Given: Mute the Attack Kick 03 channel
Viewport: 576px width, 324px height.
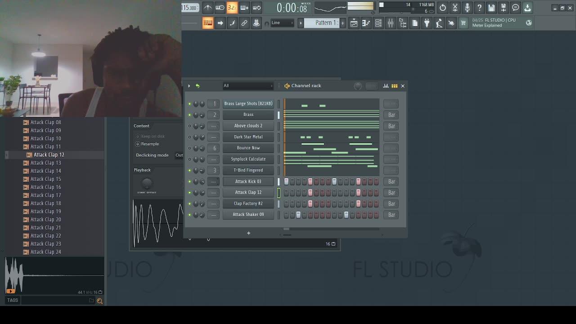Looking at the screenshot, I should (x=189, y=181).
